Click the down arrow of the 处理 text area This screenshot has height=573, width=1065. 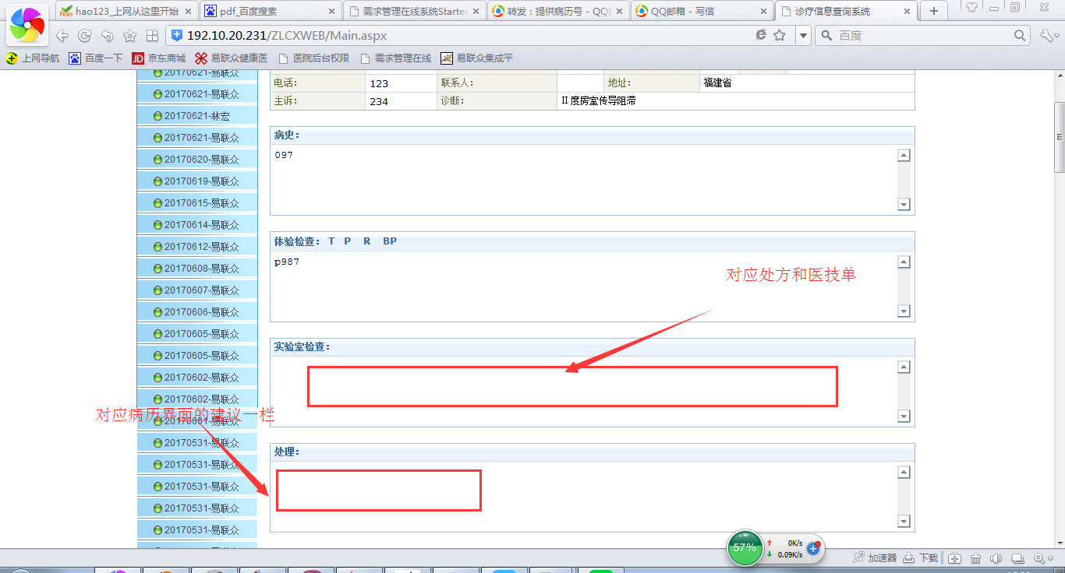point(904,522)
